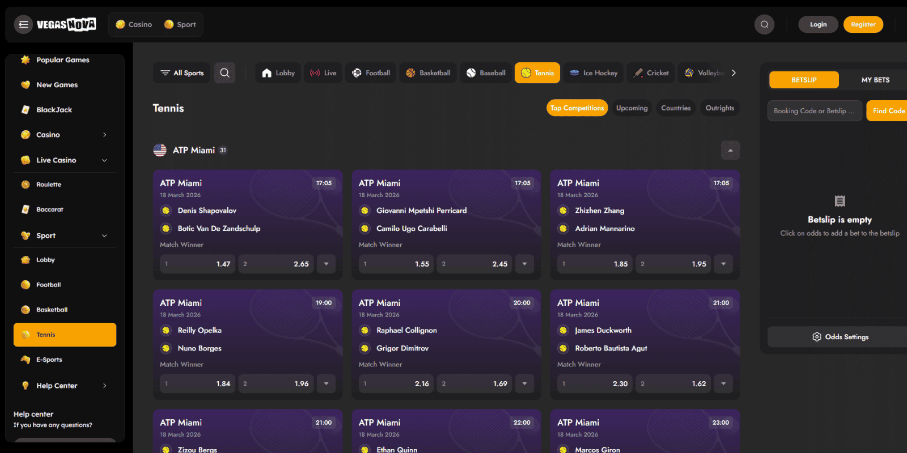Click the tennis ball icon beside Zhizhen Zhang
Screen dimensions: 907x453
tap(563, 211)
